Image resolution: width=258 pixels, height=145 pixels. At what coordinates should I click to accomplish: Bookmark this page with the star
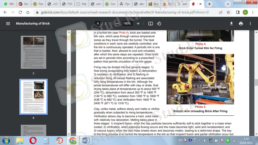click(x=228, y=12)
